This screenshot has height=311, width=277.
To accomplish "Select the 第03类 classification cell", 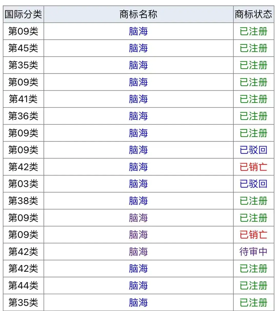I will (23, 184).
